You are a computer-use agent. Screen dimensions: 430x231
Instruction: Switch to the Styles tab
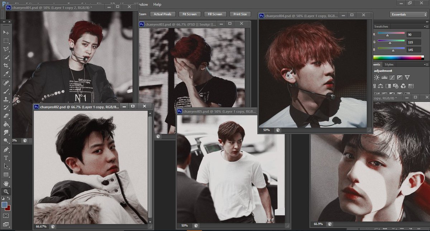(389, 65)
